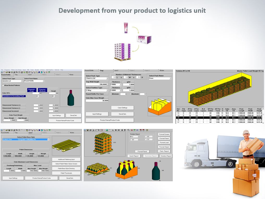Select 270° rotate object radio button
The width and height of the screenshot is (265, 199).
[145, 140]
